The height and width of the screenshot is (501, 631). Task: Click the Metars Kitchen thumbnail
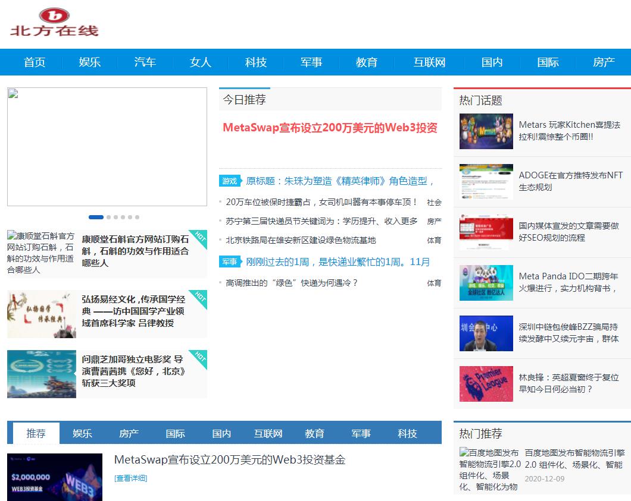click(486, 131)
